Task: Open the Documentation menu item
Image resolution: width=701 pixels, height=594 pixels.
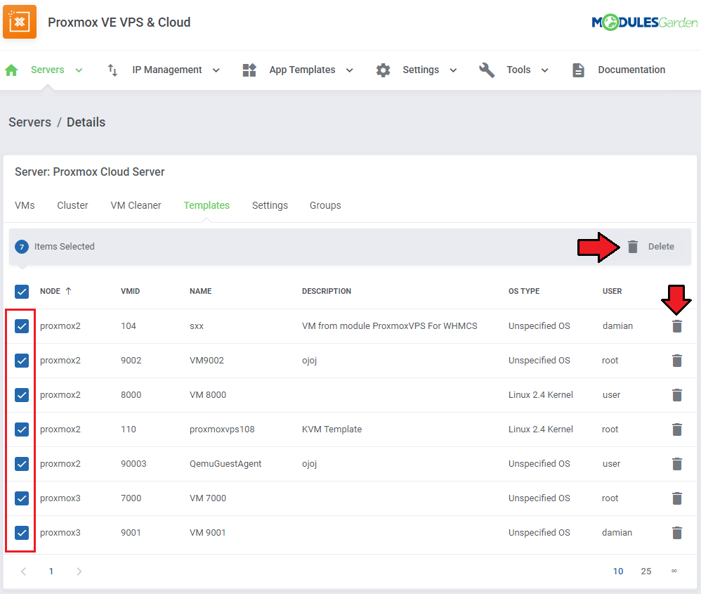Action: [x=631, y=70]
